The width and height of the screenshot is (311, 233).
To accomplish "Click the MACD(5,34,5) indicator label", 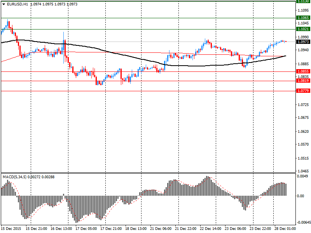I will tap(14, 177).
